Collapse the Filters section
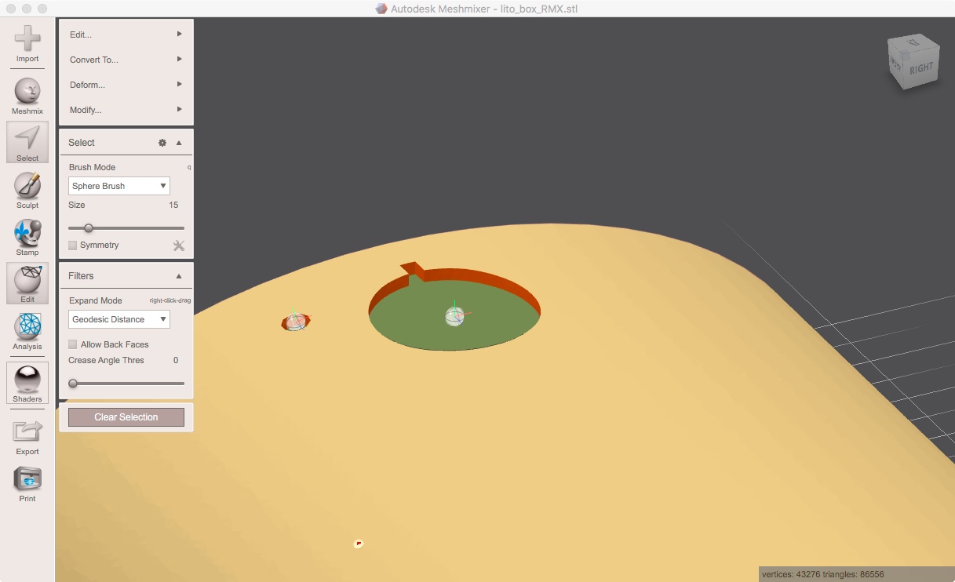The height and width of the screenshot is (582, 955). [x=179, y=275]
